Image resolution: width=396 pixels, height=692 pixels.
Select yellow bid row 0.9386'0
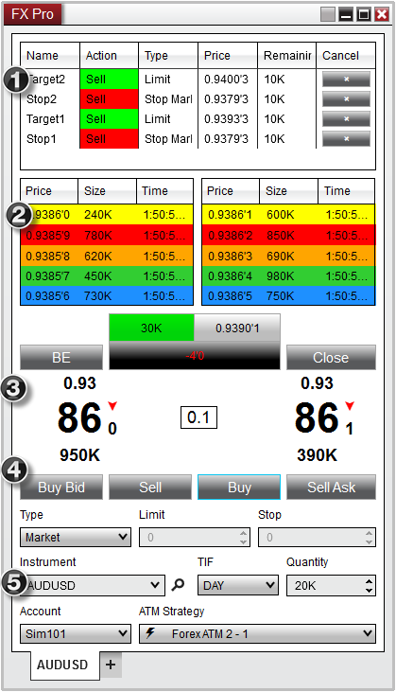coord(107,215)
